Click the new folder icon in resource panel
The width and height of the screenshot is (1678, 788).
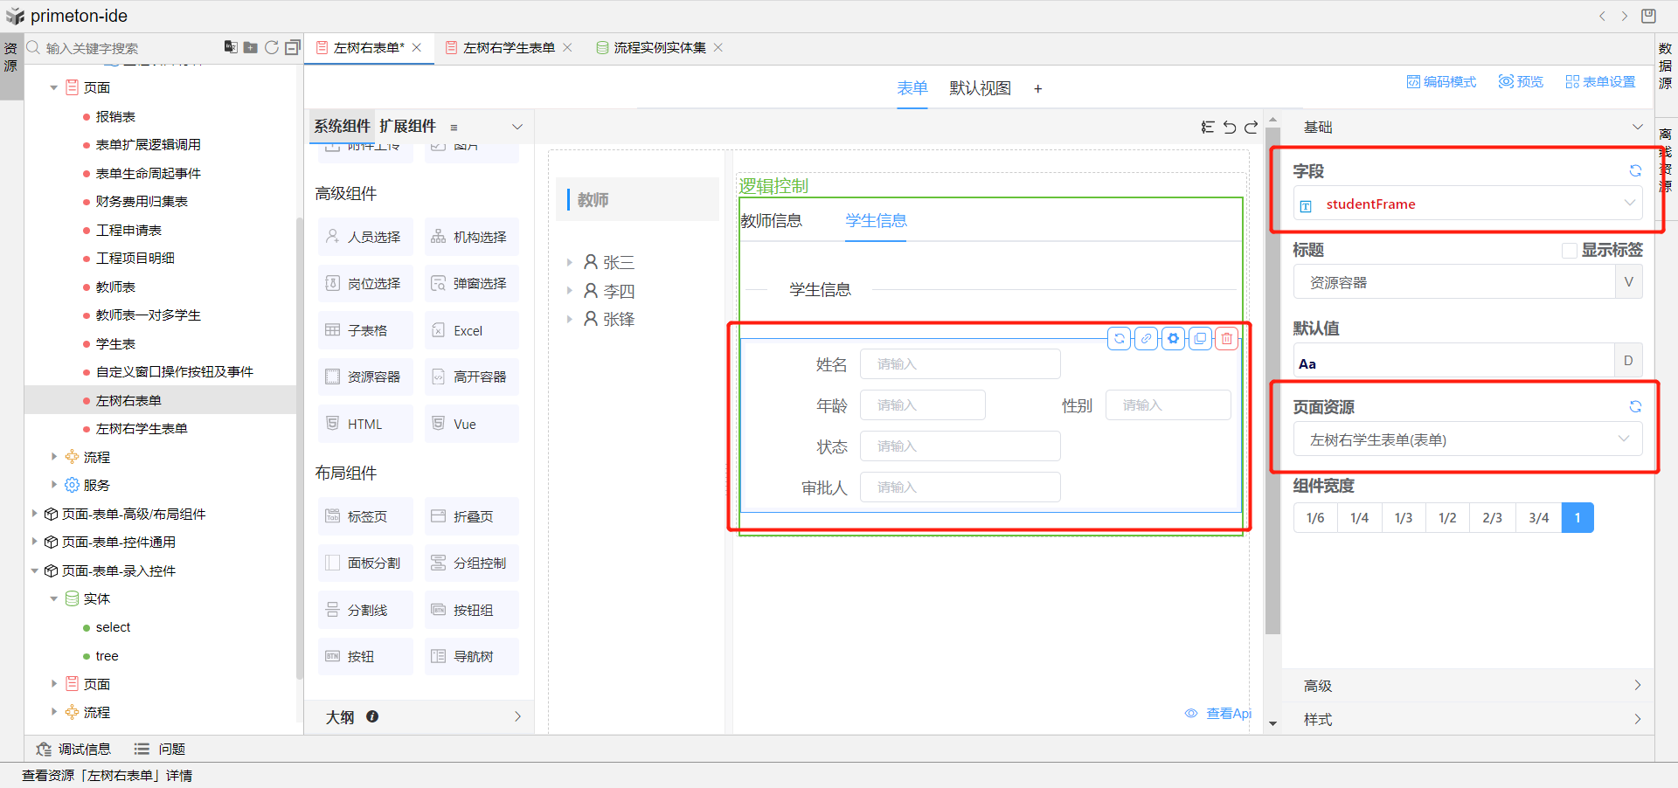pos(251,47)
